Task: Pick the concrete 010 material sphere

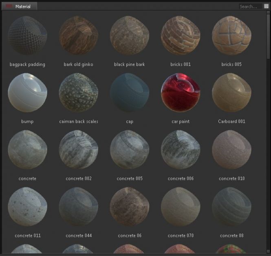Action: [x=231, y=150]
